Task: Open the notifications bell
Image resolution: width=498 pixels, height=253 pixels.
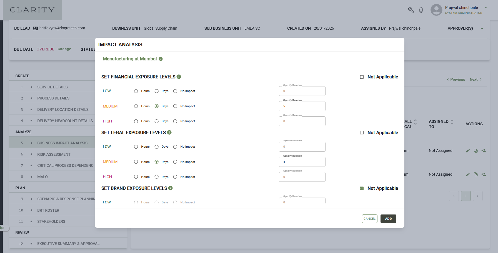Action: point(421,10)
